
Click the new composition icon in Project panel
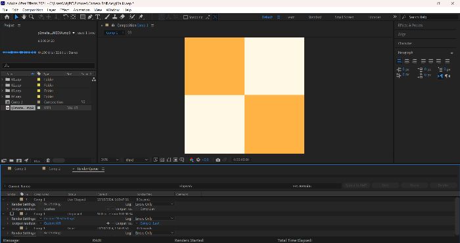coord(19,161)
